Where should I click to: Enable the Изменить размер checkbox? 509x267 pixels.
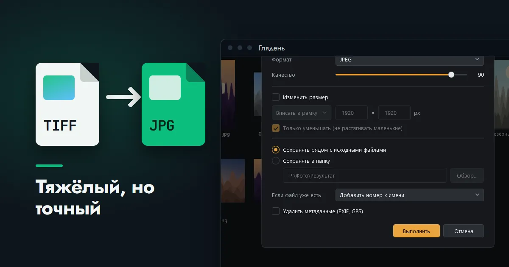tap(276, 97)
